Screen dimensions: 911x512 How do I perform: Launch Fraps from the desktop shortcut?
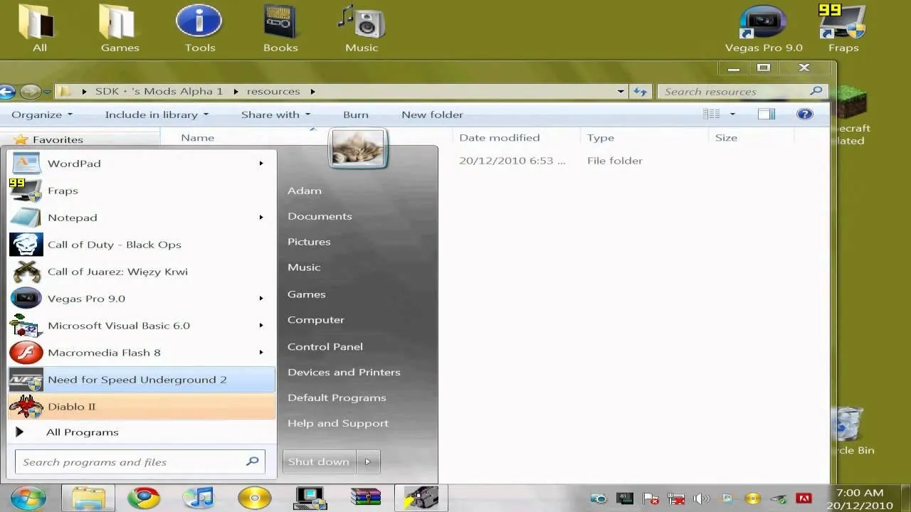[843, 28]
